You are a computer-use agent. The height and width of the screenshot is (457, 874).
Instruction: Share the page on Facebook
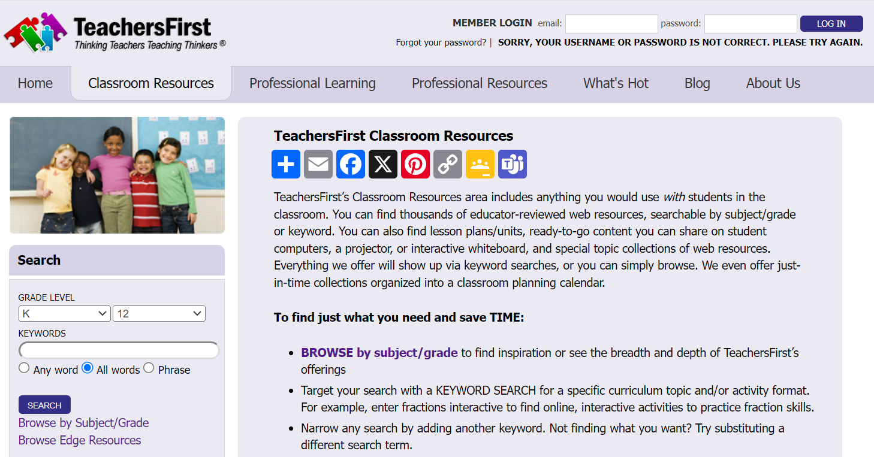[x=351, y=164]
